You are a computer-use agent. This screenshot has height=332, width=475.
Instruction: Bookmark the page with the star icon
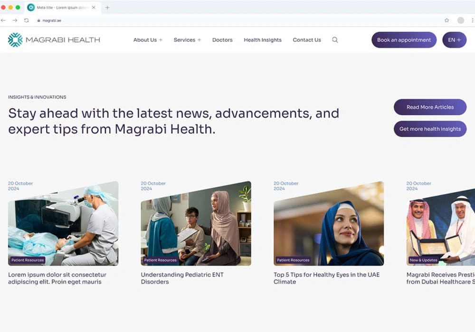point(446,20)
